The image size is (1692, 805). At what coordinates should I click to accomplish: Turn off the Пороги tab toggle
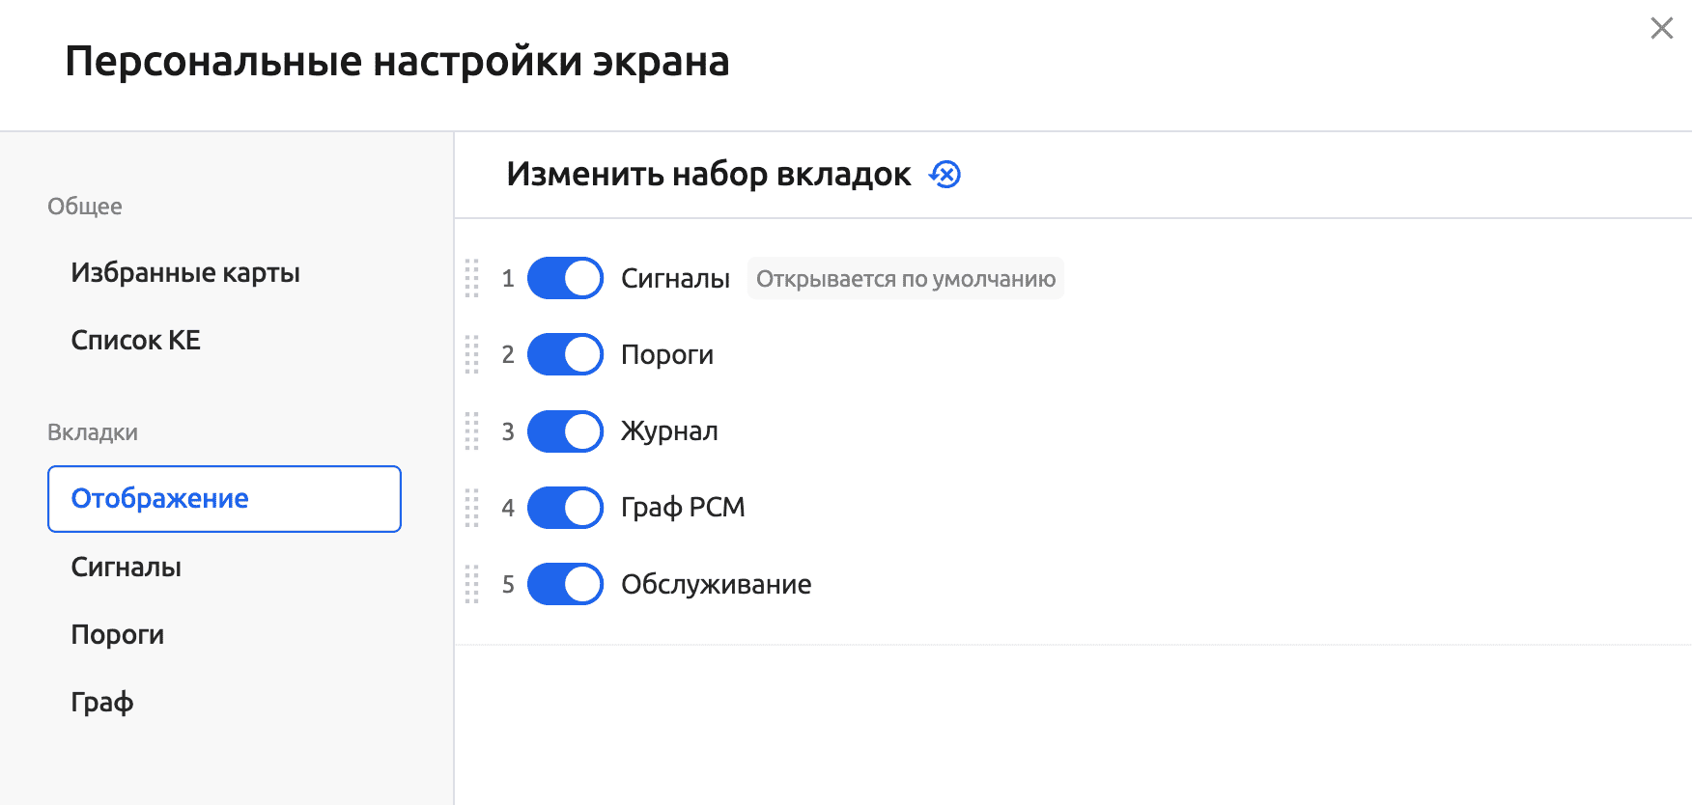(565, 354)
